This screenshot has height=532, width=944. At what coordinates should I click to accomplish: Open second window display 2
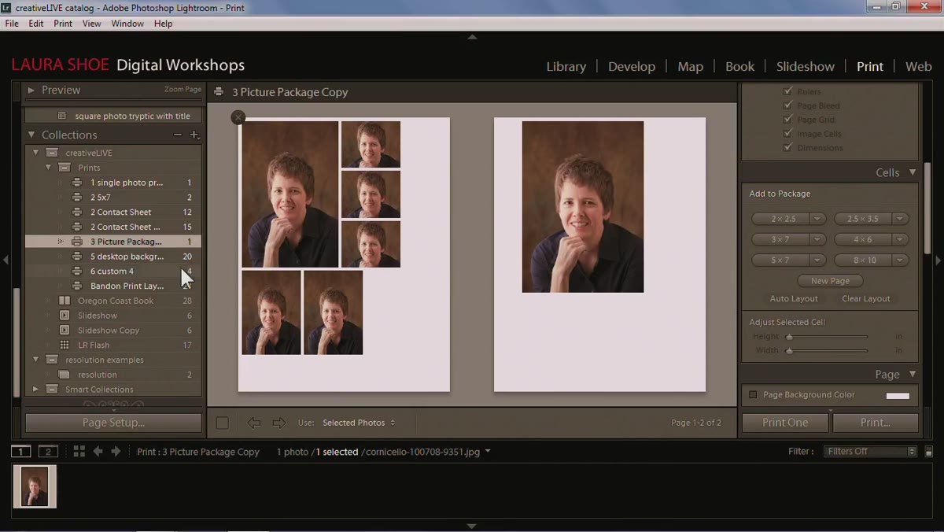click(x=48, y=452)
